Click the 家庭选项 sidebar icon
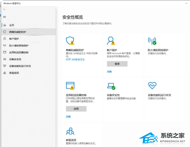The height and width of the screenshot is (147, 190). tap(4, 73)
